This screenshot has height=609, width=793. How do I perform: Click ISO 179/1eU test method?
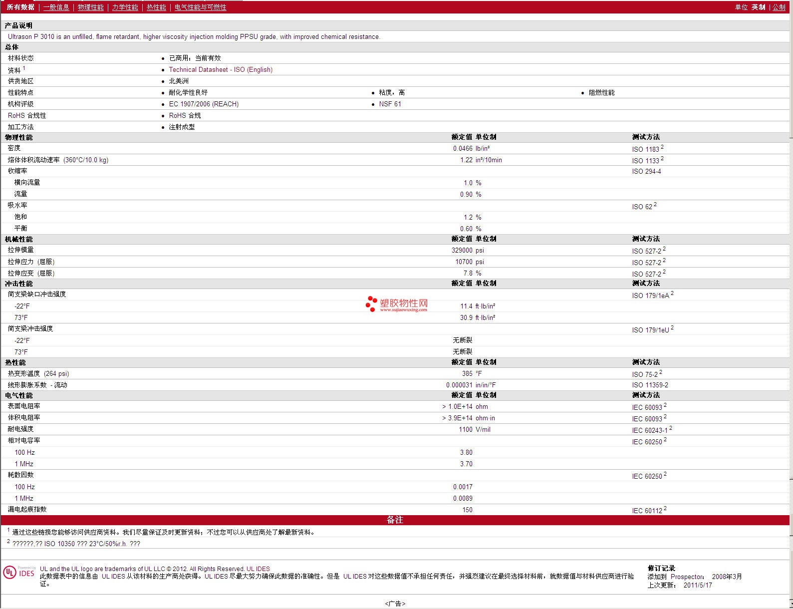(650, 330)
